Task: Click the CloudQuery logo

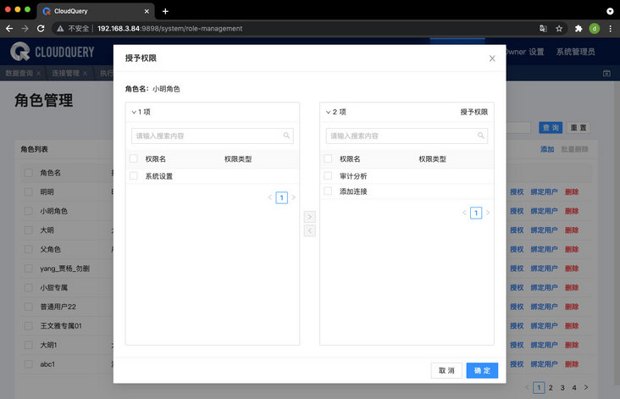Action: coord(53,52)
